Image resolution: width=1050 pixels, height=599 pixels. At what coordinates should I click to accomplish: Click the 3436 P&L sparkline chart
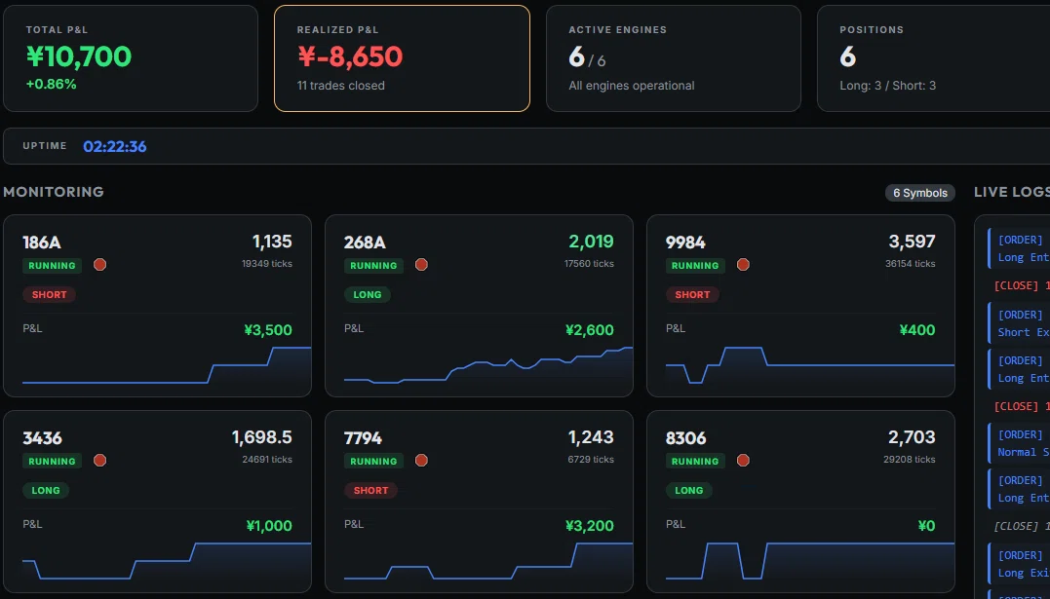click(167, 561)
